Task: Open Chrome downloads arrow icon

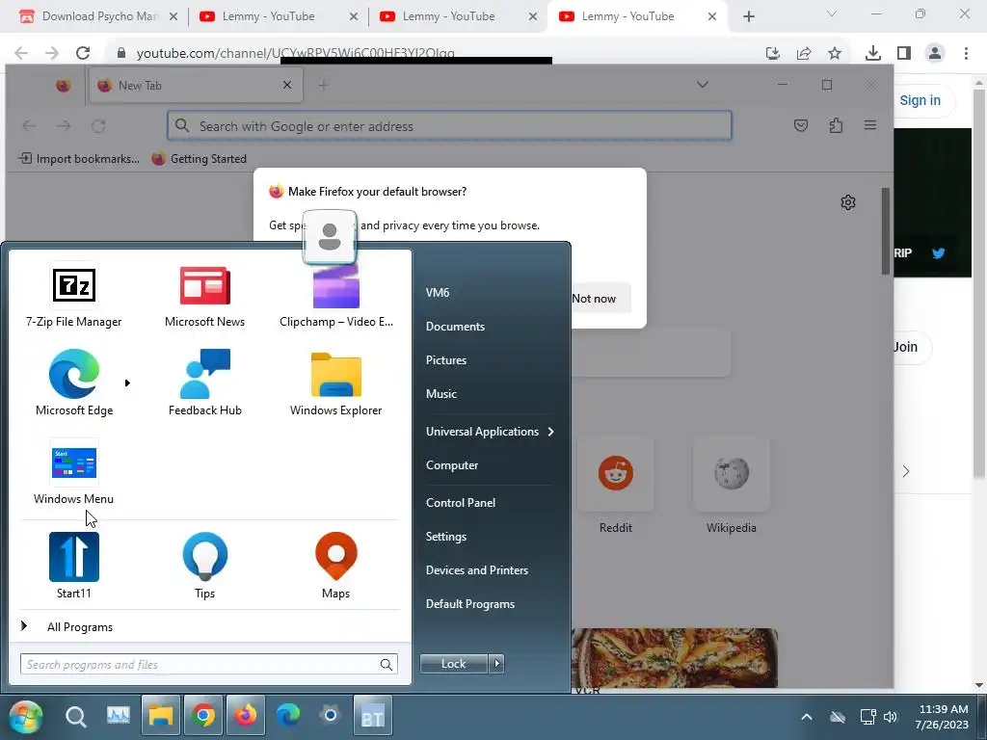Action: click(x=873, y=54)
